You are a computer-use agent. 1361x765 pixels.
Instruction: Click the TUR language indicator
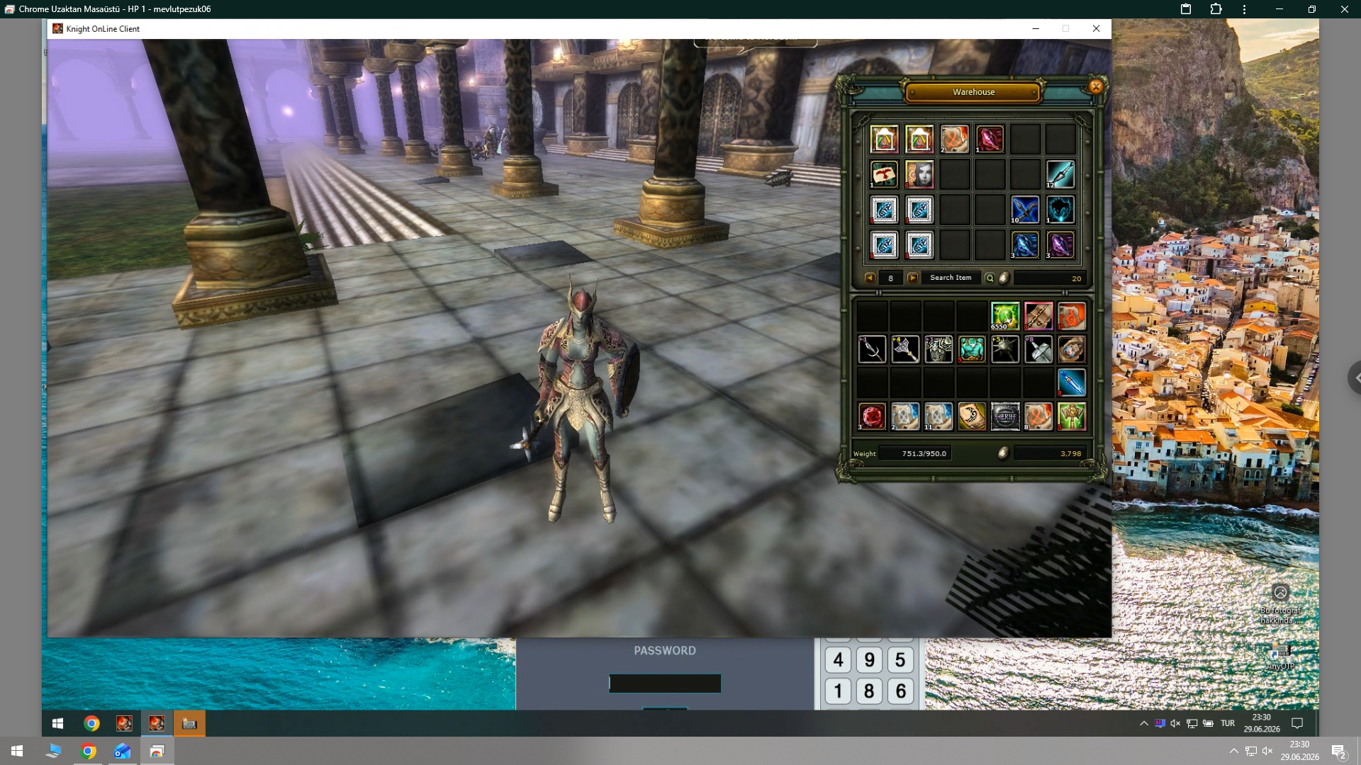[1228, 723]
